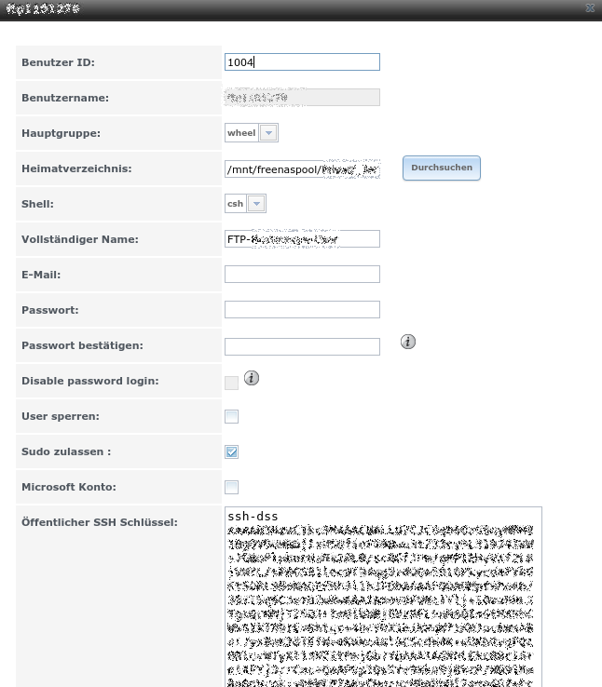Image resolution: width=602 pixels, height=687 pixels.
Task: Click the Vollständiger Name text field
Action: tap(302, 239)
